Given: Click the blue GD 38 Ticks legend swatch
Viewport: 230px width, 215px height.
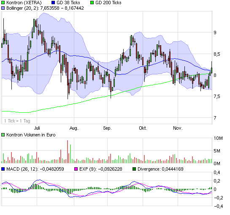Looking at the screenshot, I should click(x=54, y=3).
